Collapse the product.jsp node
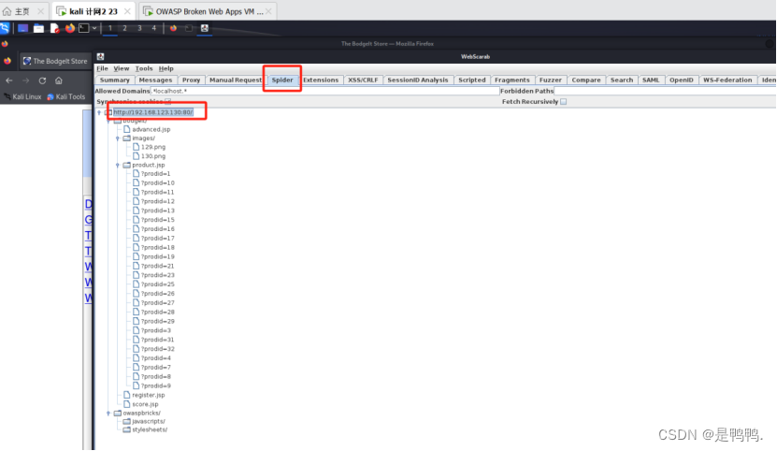The width and height of the screenshot is (777, 451). click(118, 166)
